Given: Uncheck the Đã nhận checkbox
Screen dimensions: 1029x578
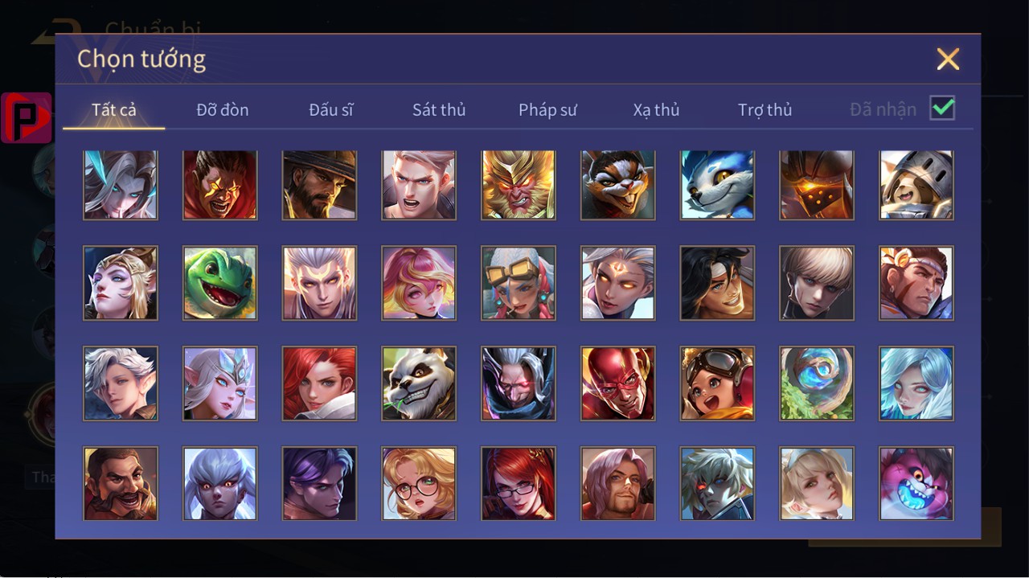Looking at the screenshot, I should pyautogui.click(x=942, y=109).
